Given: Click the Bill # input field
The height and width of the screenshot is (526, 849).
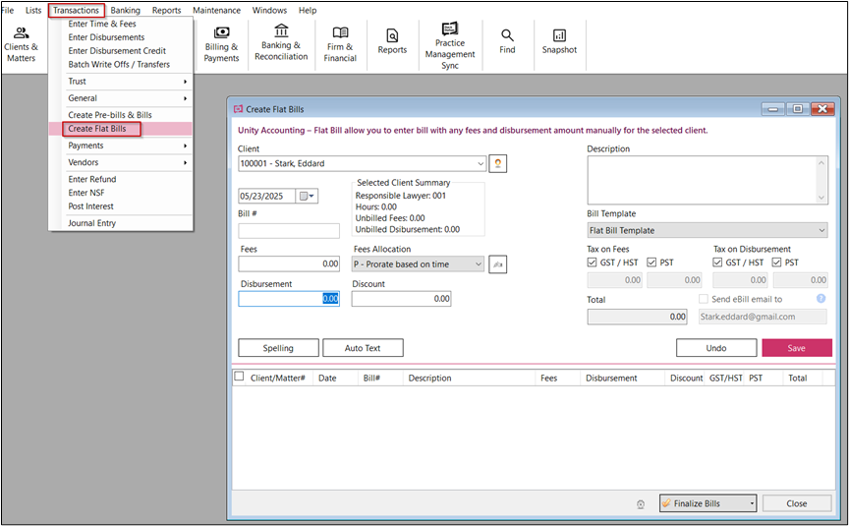Looking at the screenshot, I should click(289, 231).
